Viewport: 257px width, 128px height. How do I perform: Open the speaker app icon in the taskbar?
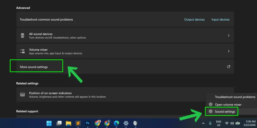pyautogui.click(x=135, y=123)
